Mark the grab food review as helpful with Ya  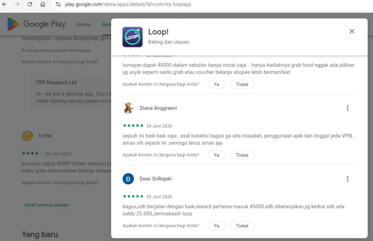pyautogui.click(x=217, y=84)
